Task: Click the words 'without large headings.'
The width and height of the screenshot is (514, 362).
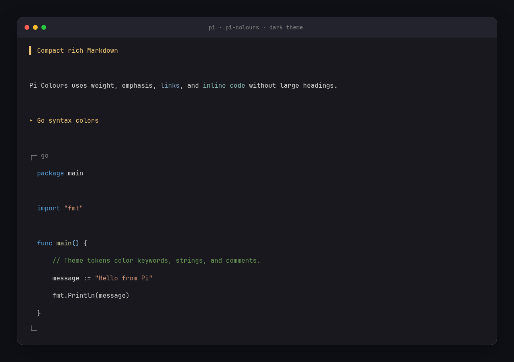Action: click(x=293, y=86)
